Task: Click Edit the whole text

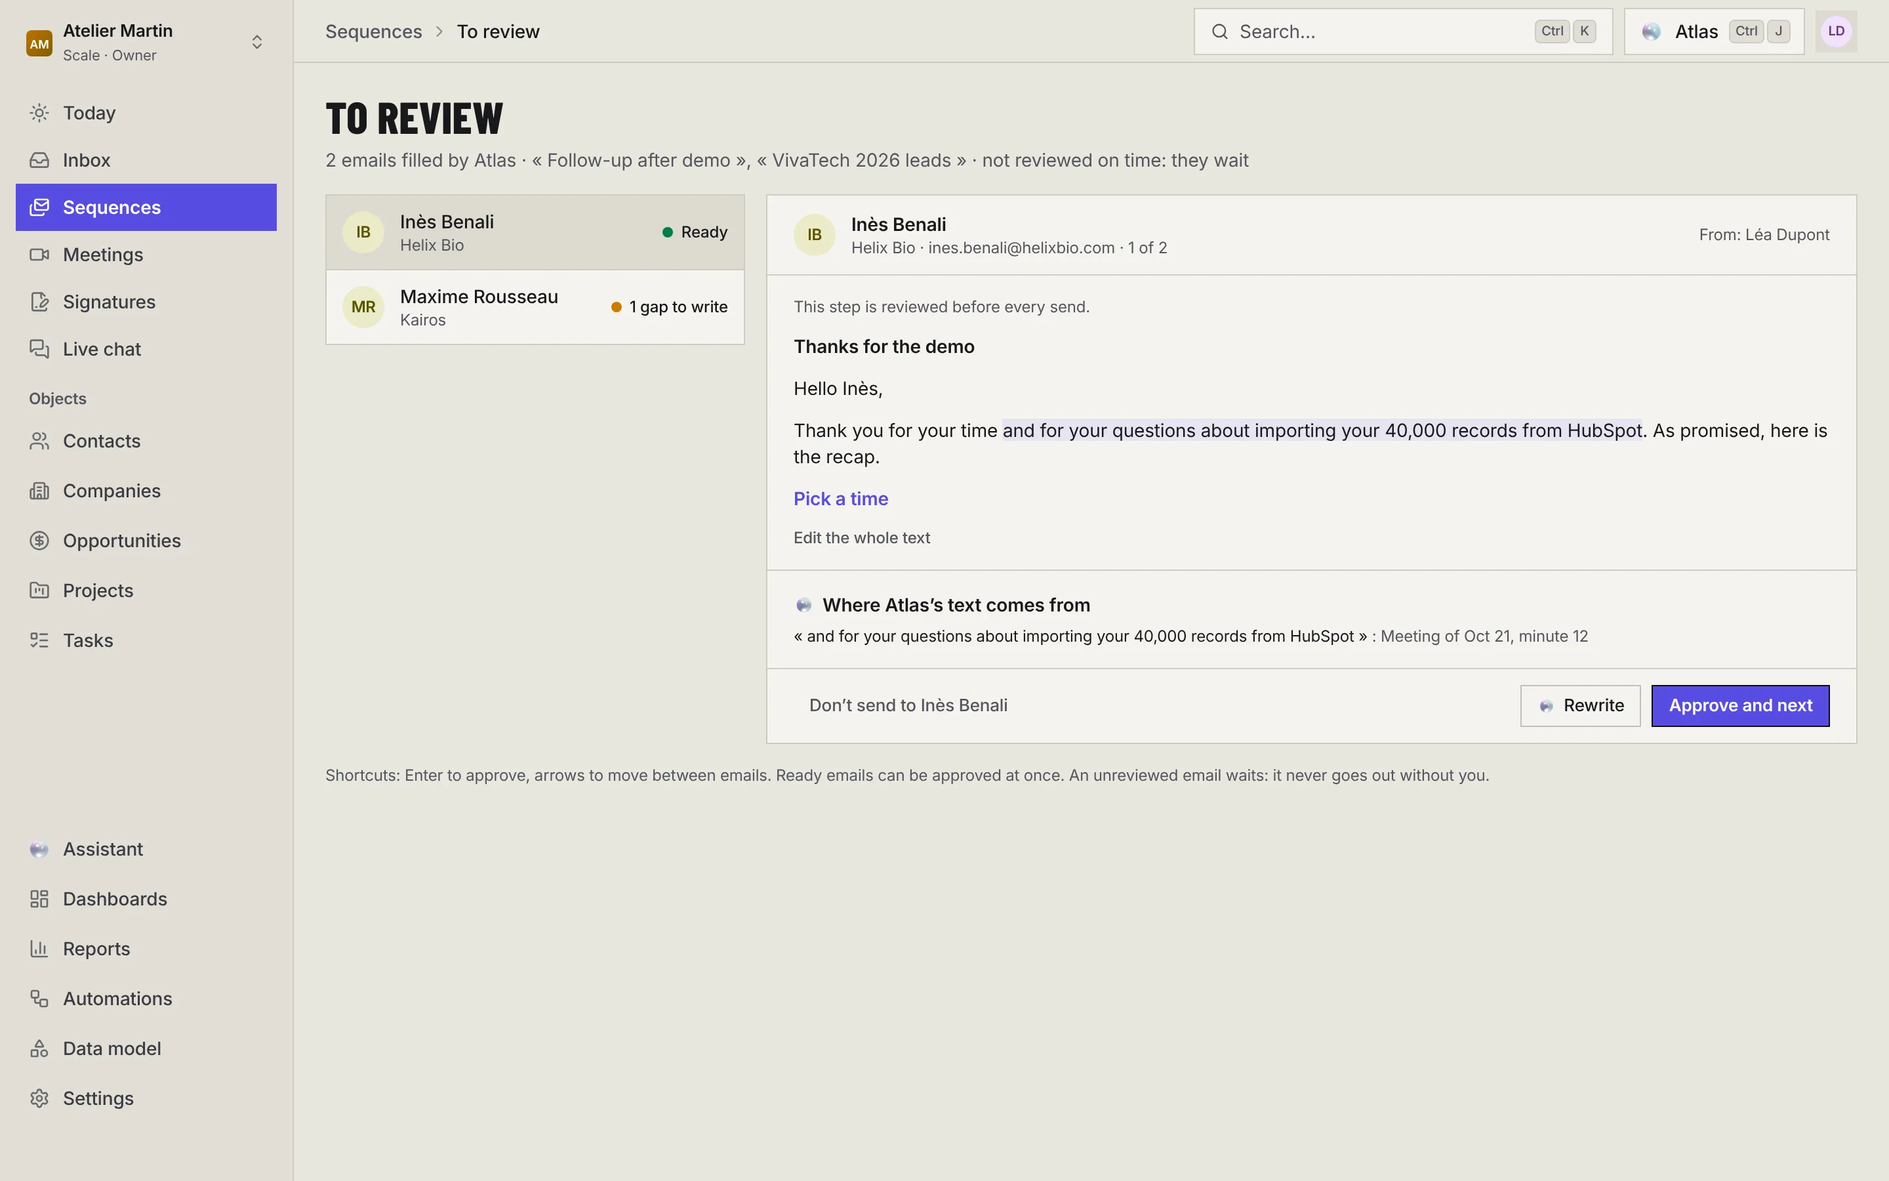Action: (x=862, y=537)
